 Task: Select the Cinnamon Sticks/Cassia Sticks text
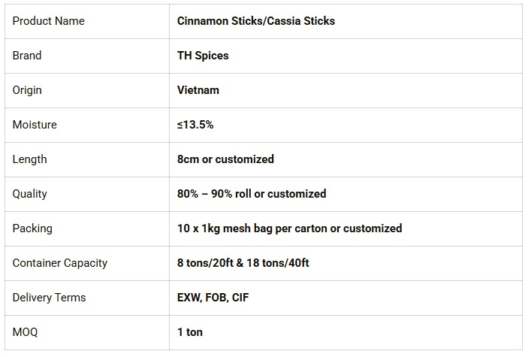tap(256, 21)
